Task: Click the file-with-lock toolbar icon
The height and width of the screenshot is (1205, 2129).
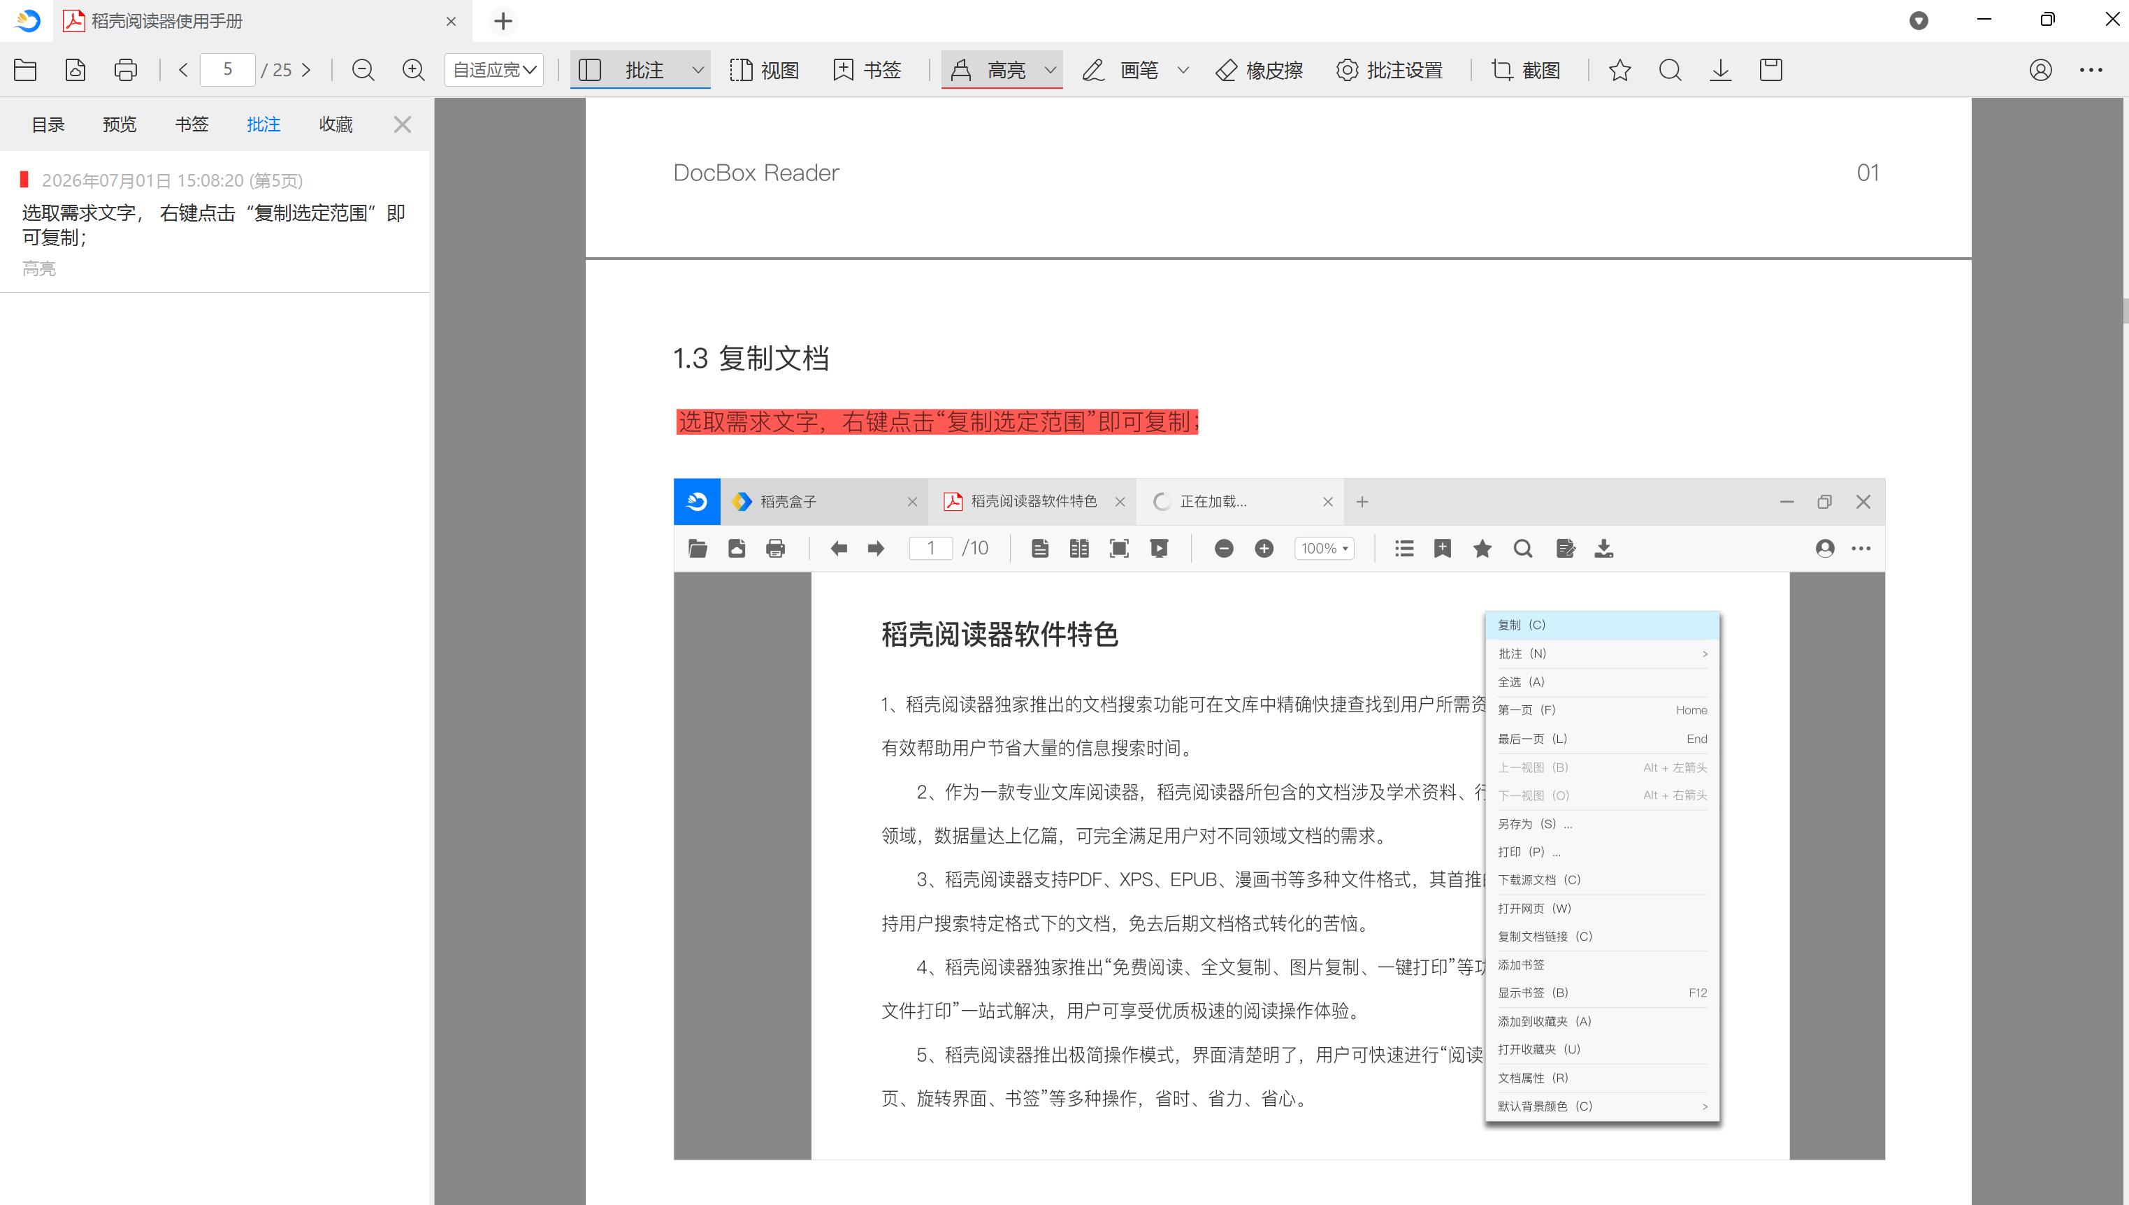Action: pyautogui.click(x=75, y=71)
